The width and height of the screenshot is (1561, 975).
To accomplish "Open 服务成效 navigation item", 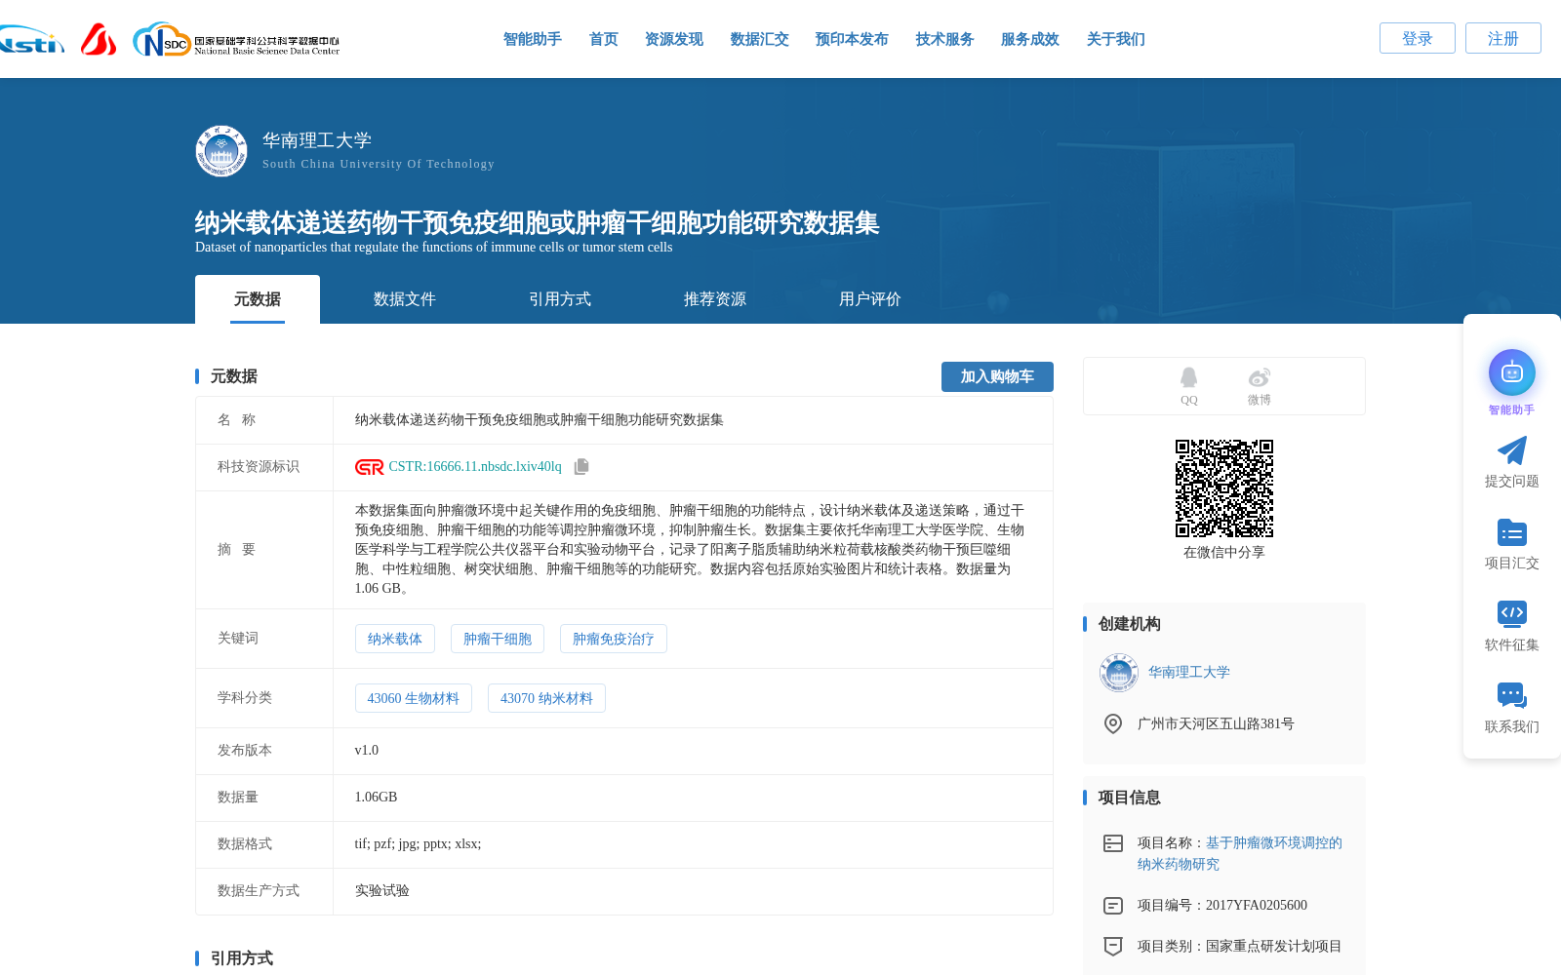I will pos(1030,39).
